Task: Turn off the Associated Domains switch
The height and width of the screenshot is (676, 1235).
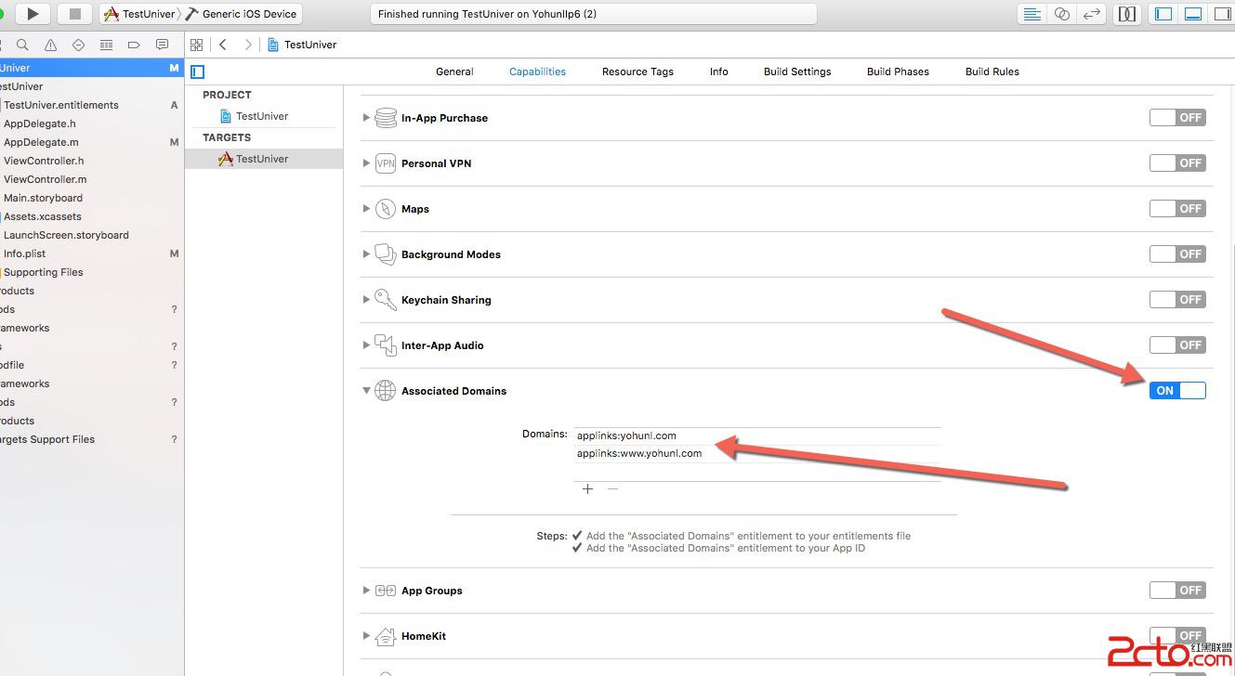Action: click(x=1177, y=391)
